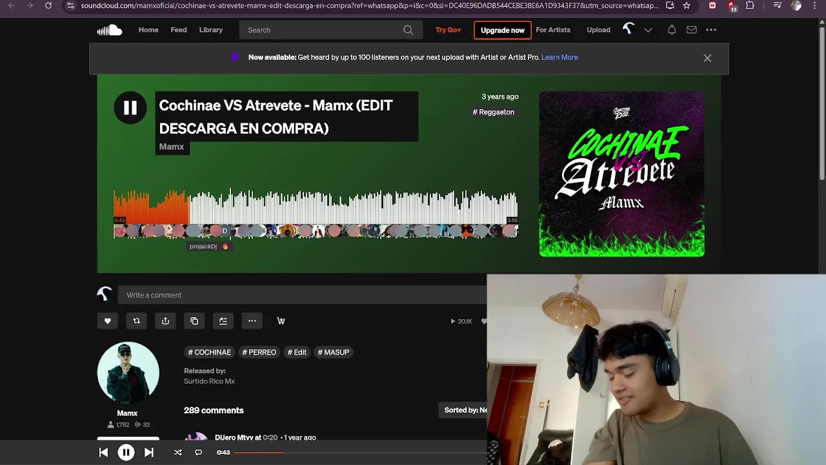Click the 20.1K plays stat

pos(461,322)
